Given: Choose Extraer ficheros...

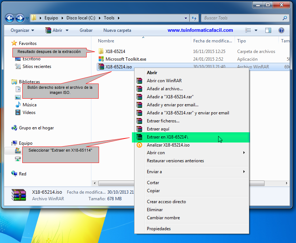Looking at the screenshot, I should [191, 121].
